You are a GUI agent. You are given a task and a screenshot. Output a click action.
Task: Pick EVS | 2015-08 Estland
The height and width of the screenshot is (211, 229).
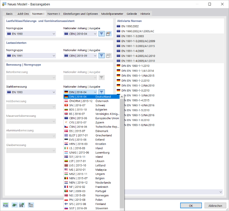tap(92, 140)
